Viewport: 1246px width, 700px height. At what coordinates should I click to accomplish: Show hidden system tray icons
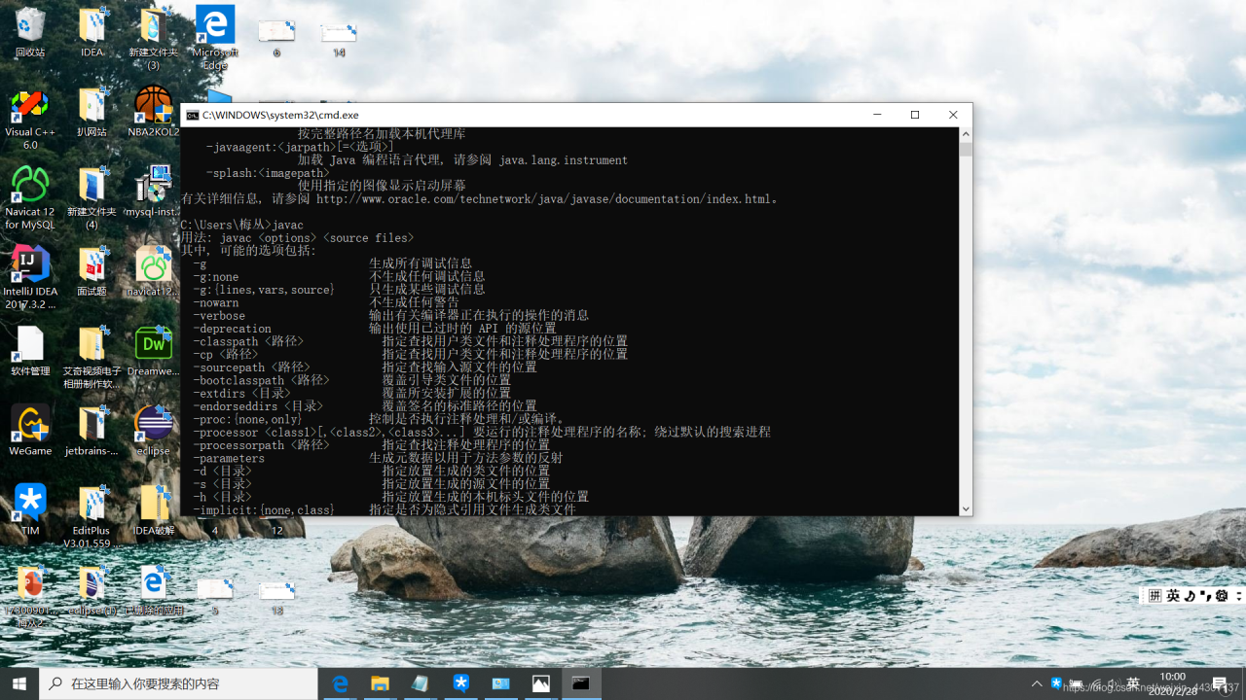[x=1037, y=683]
